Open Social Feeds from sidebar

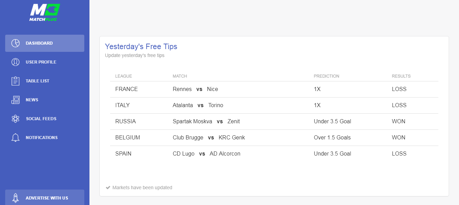pos(41,119)
